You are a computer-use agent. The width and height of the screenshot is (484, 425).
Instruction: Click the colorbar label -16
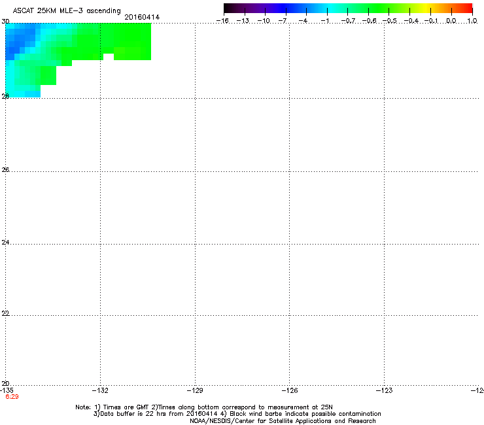click(x=222, y=21)
